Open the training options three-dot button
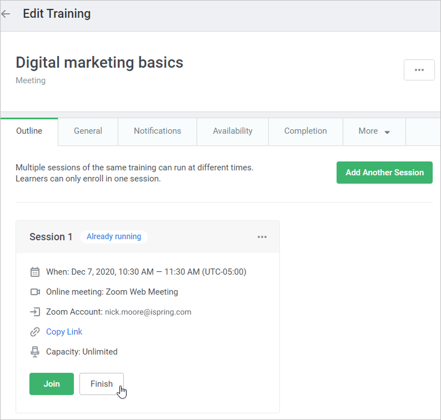The image size is (441, 420). pos(419,70)
